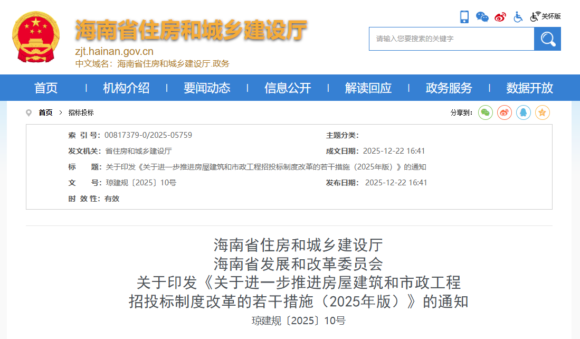Share the article to QQ
Image resolution: width=580 pixels, height=339 pixels.
[523, 112]
